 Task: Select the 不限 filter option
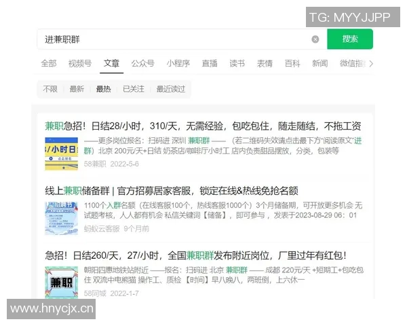click(x=50, y=89)
